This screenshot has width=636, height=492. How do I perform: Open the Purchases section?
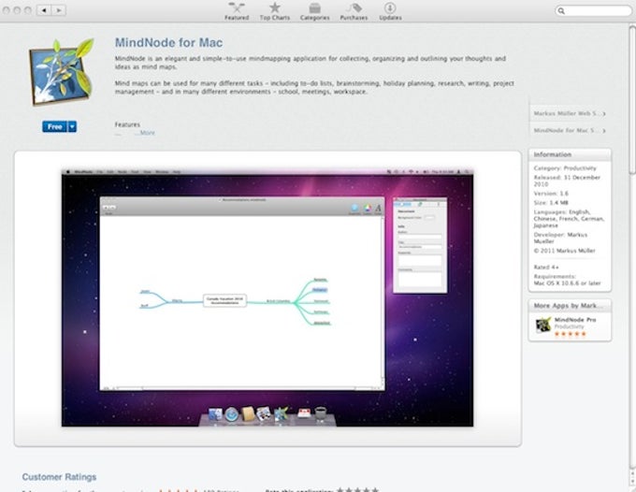point(354,11)
